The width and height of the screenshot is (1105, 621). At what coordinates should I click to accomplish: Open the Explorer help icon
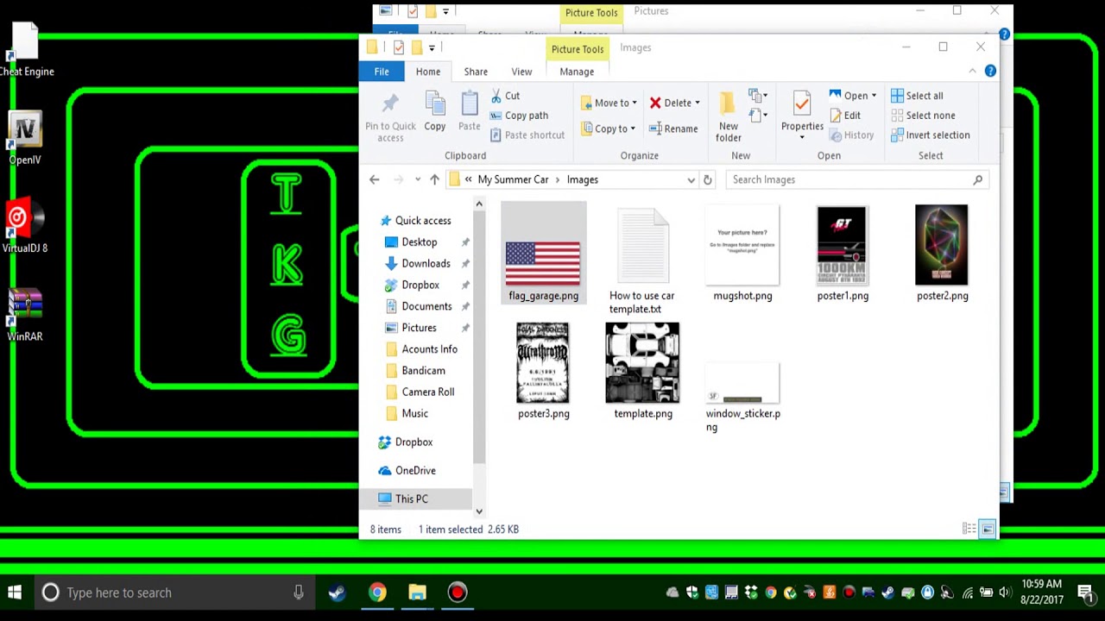tap(990, 72)
